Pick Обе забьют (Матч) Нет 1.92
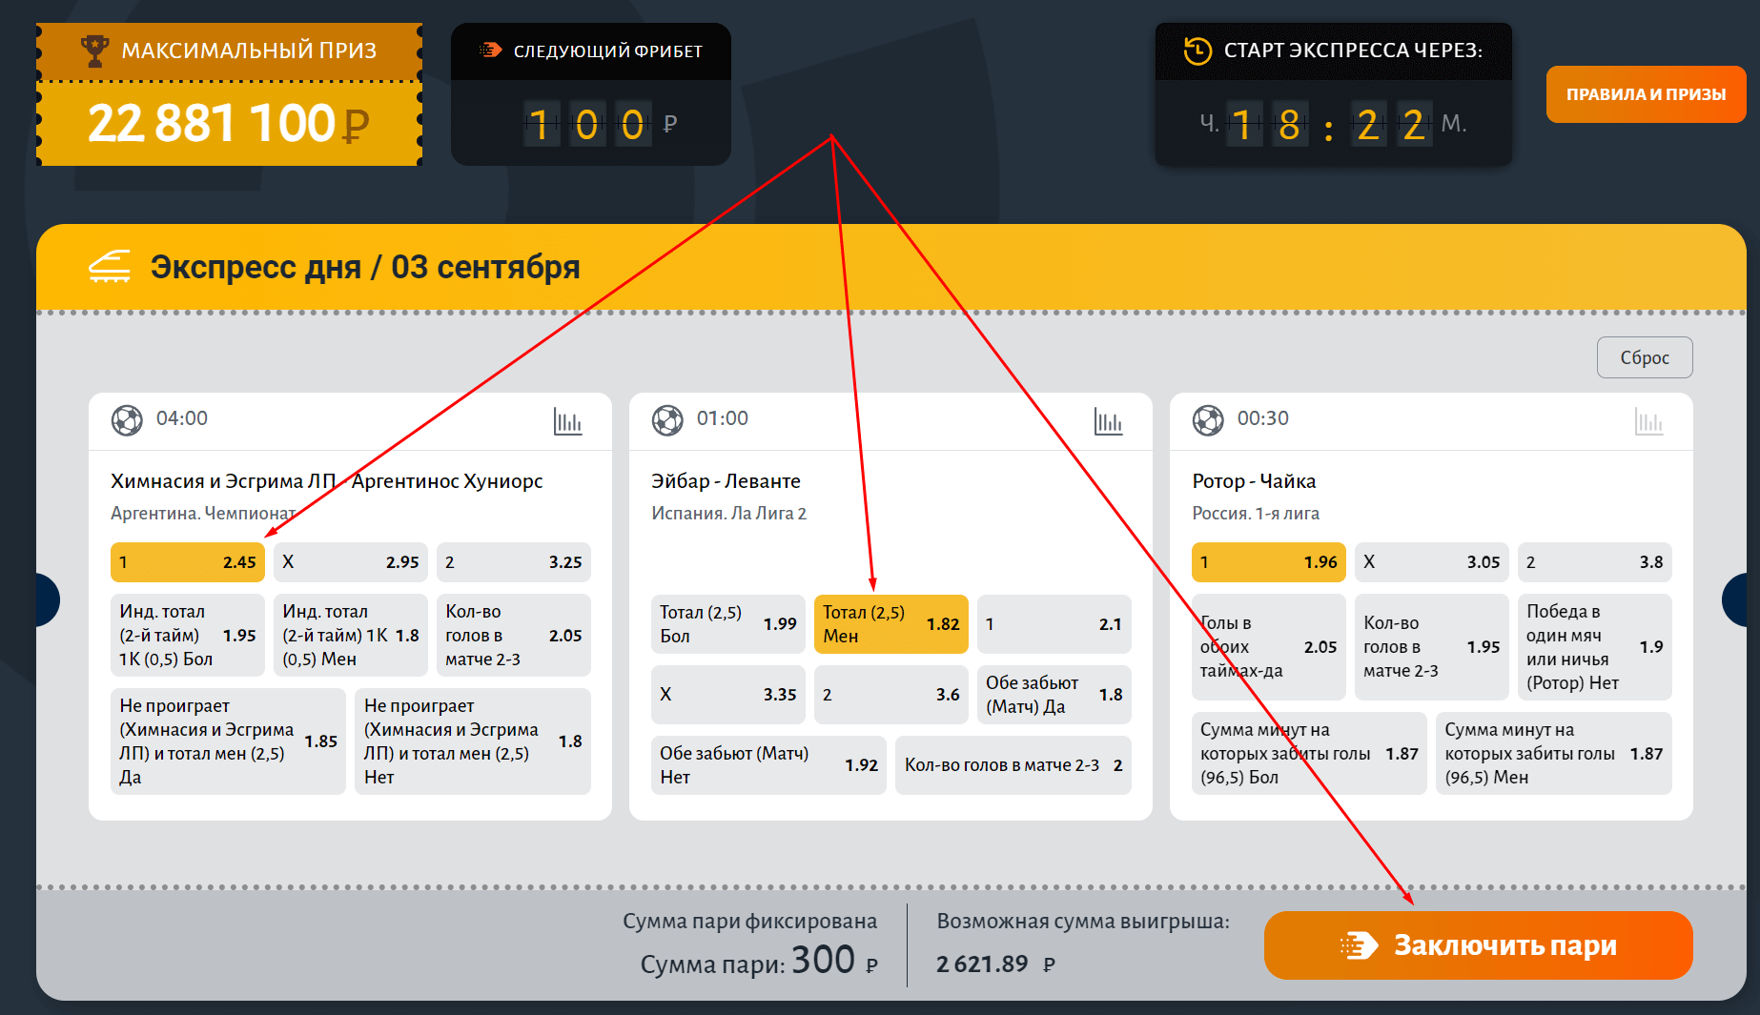 (x=768, y=765)
